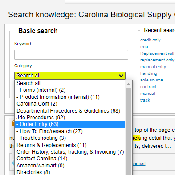Viewport: 175px width, 175px height.
Task: Select Returns & Replacements (11) category
Action: pos(69,145)
